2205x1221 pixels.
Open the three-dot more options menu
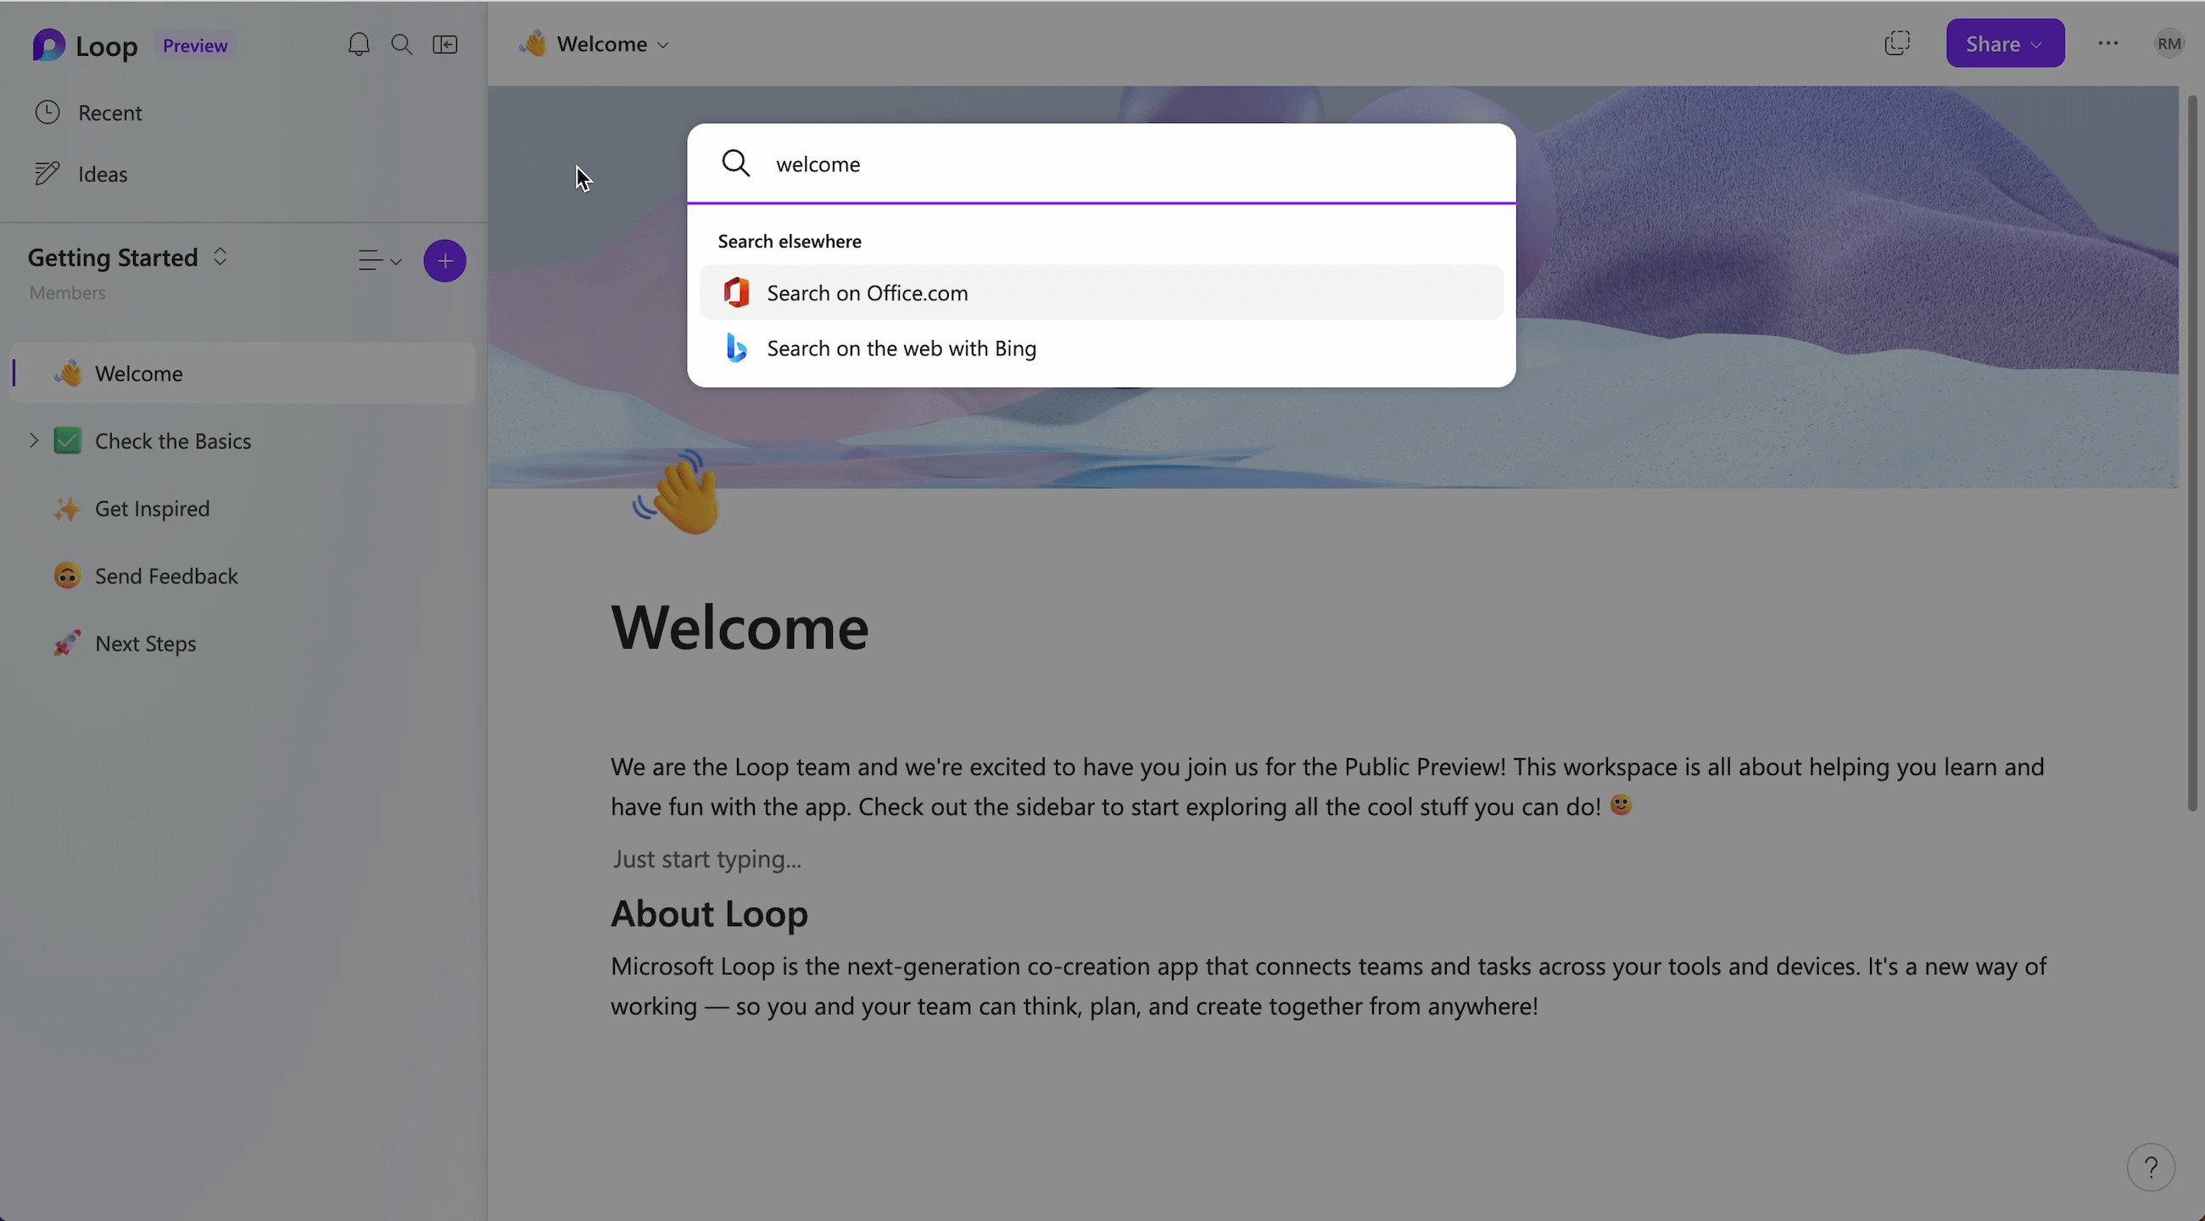coord(2108,43)
